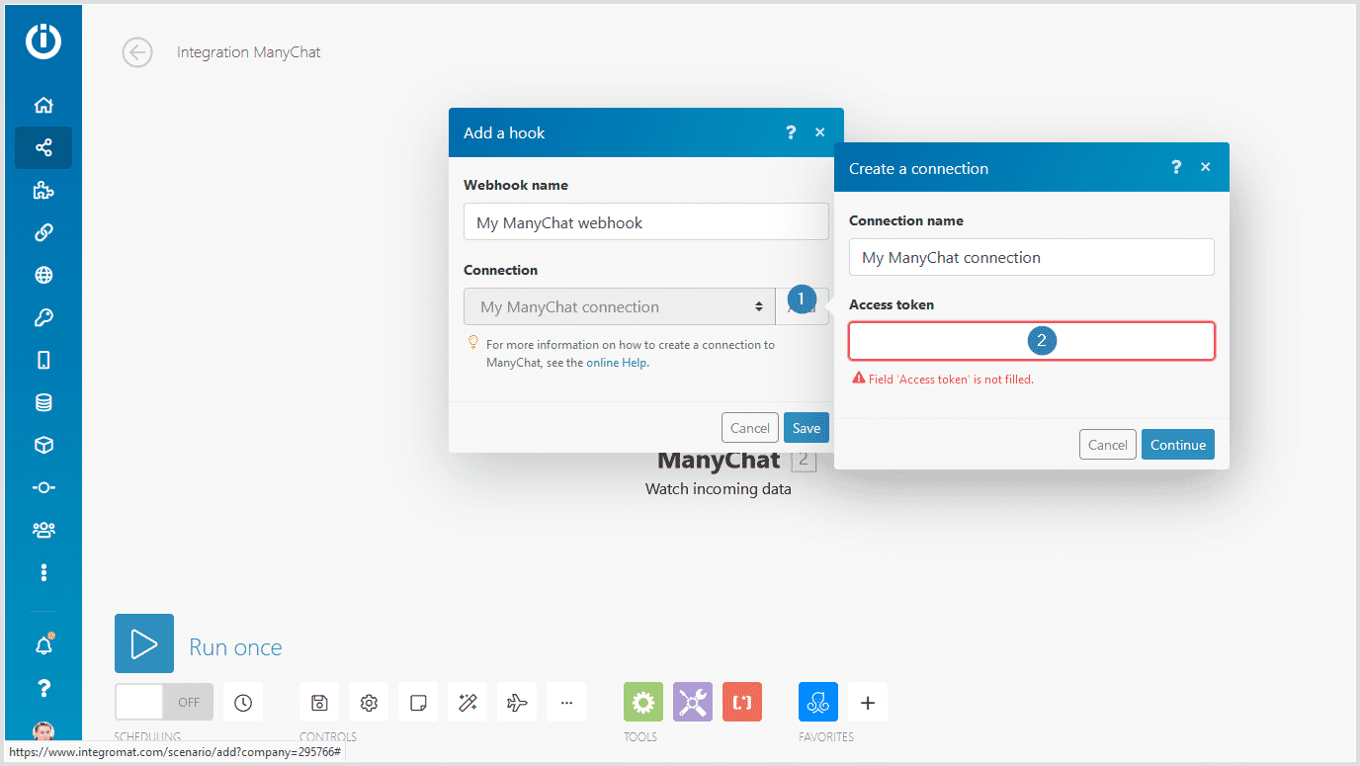Save the webhook in Add a hook
Screen dimensions: 1360x766
click(x=807, y=428)
